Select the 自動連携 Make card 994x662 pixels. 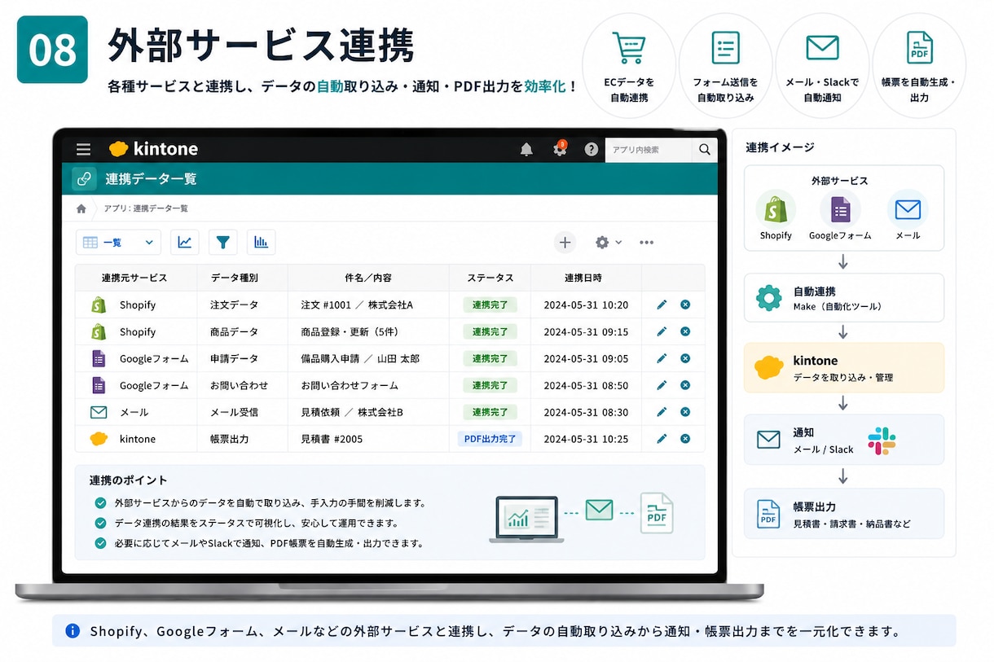click(x=843, y=298)
